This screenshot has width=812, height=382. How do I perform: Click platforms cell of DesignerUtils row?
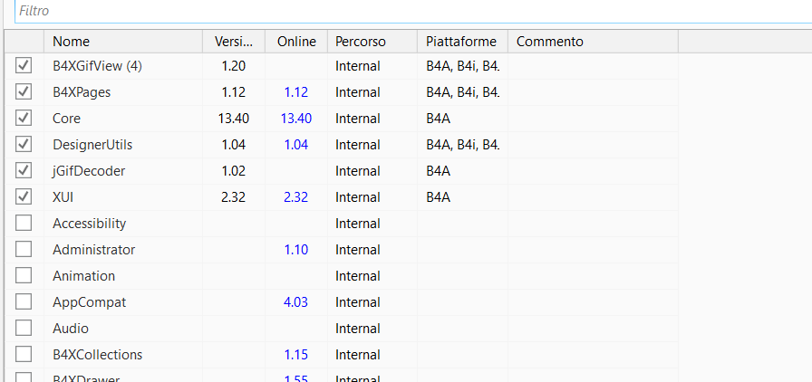click(x=463, y=145)
